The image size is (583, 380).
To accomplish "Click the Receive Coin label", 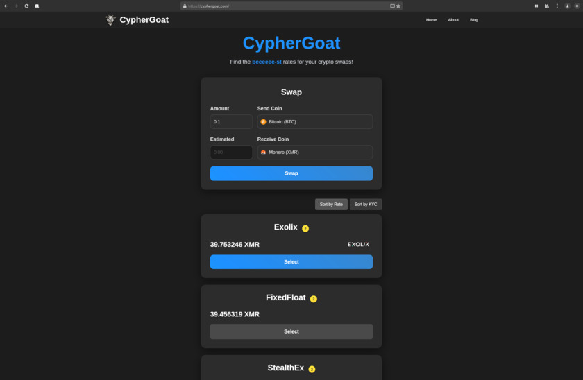I will coord(273,139).
